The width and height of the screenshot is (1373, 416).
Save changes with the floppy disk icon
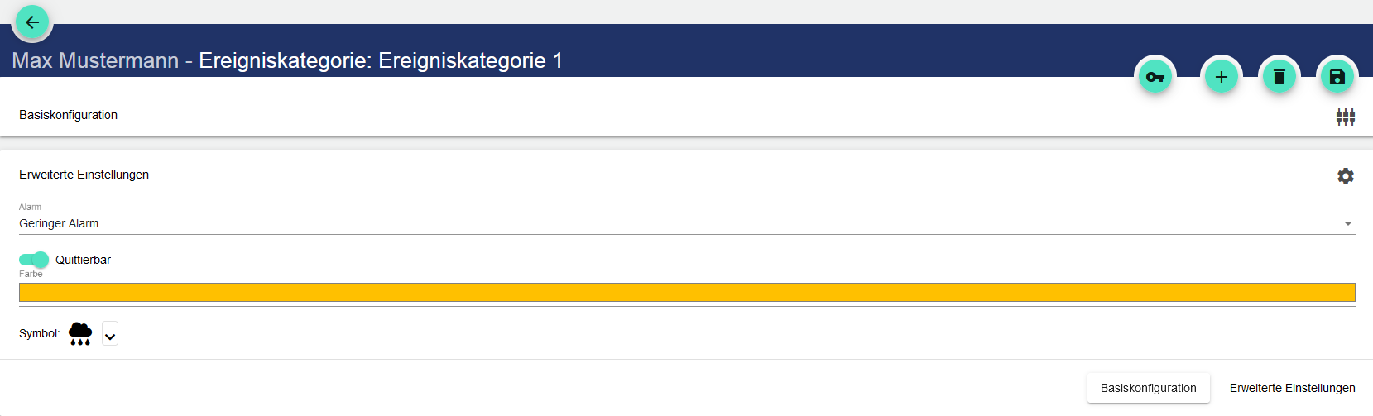[1337, 77]
